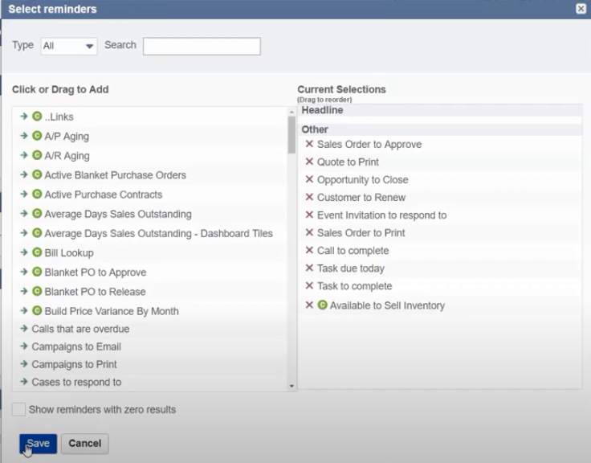
Task: Click the X icon beside Opportunity to Close
Action: point(309,180)
